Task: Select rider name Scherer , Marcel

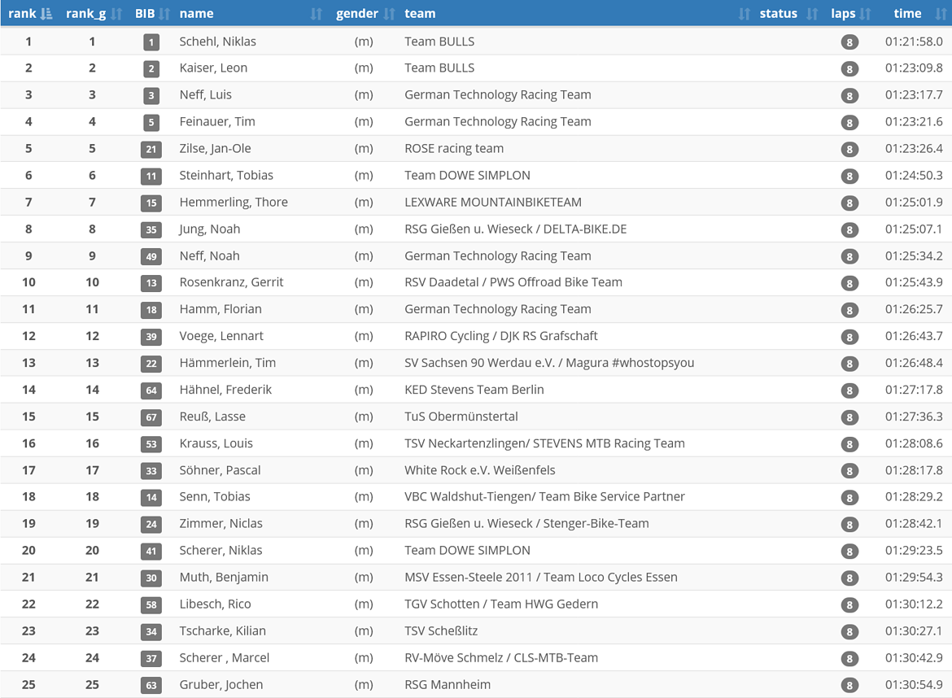Action: (x=224, y=657)
